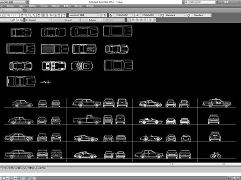Click the open drawing file tab

click(x=11, y=10)
